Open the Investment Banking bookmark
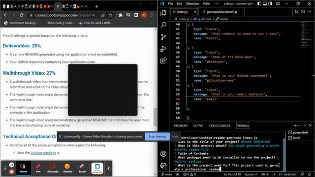The image size is (315, 177). coord(21,23)
